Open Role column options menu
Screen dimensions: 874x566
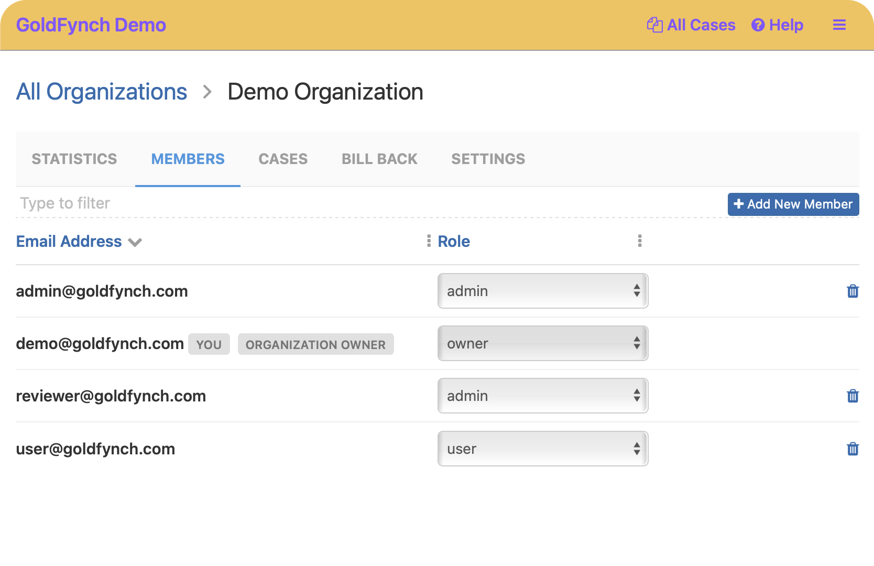pos(639,241)
